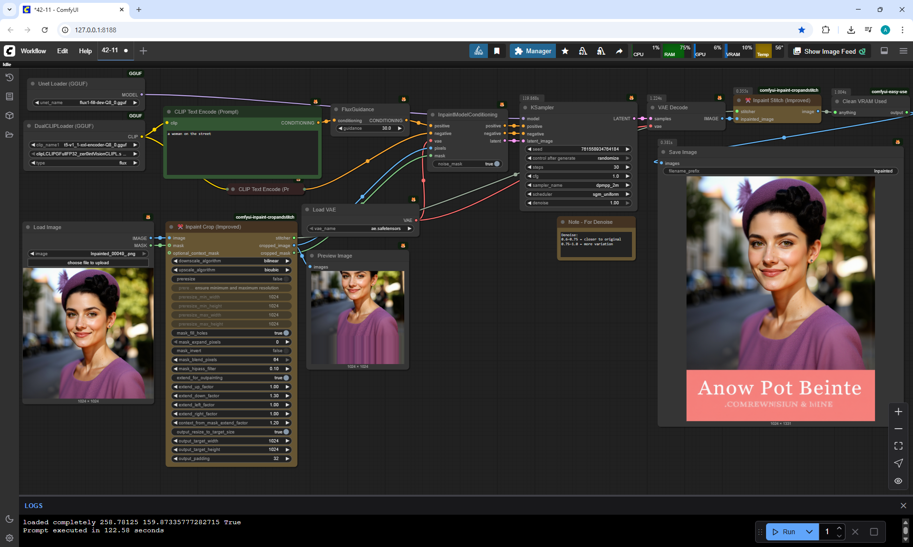Click fit view icon on canvas controls

pyautogui.click(x=898, y=446)
